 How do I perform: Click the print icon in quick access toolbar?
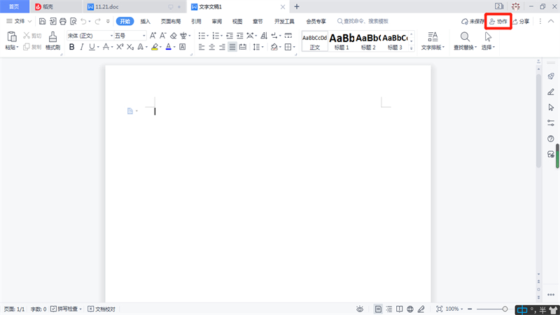tap(63, 22)
